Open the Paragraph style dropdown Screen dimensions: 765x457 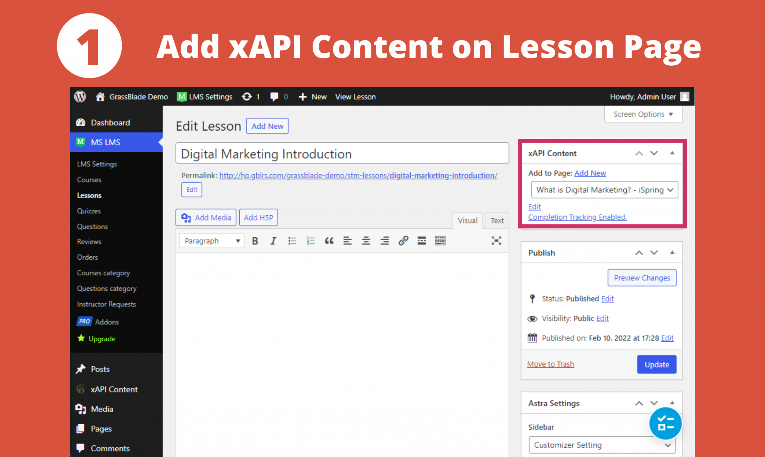[211, 241]
